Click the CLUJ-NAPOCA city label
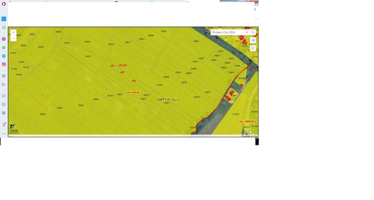This screenshot has width=374, height=200. point(248,121)
